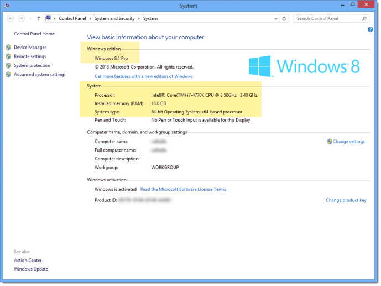Image resolution: width=381 pixels, height=286 pixels.
Task: Click the Back navigation arrow
Action: tap(11, 18)
